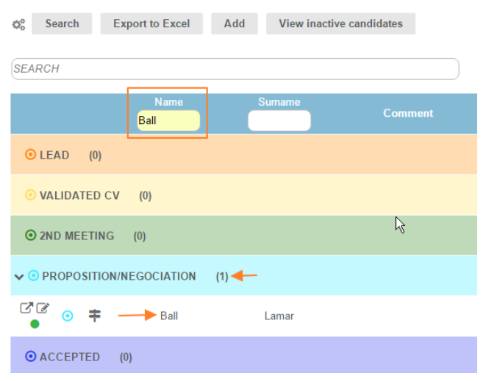Click the green 2ND MEETING stage icon
The image size is (486, 381).
tap(31, 236)
